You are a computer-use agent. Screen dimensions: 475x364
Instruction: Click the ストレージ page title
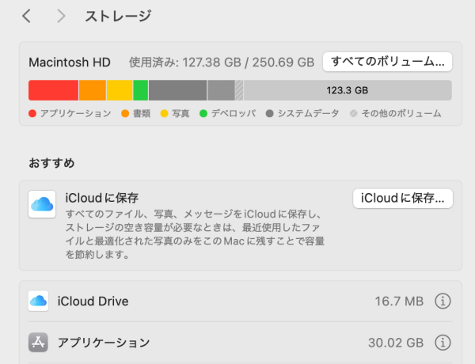(x=118, y=16)
